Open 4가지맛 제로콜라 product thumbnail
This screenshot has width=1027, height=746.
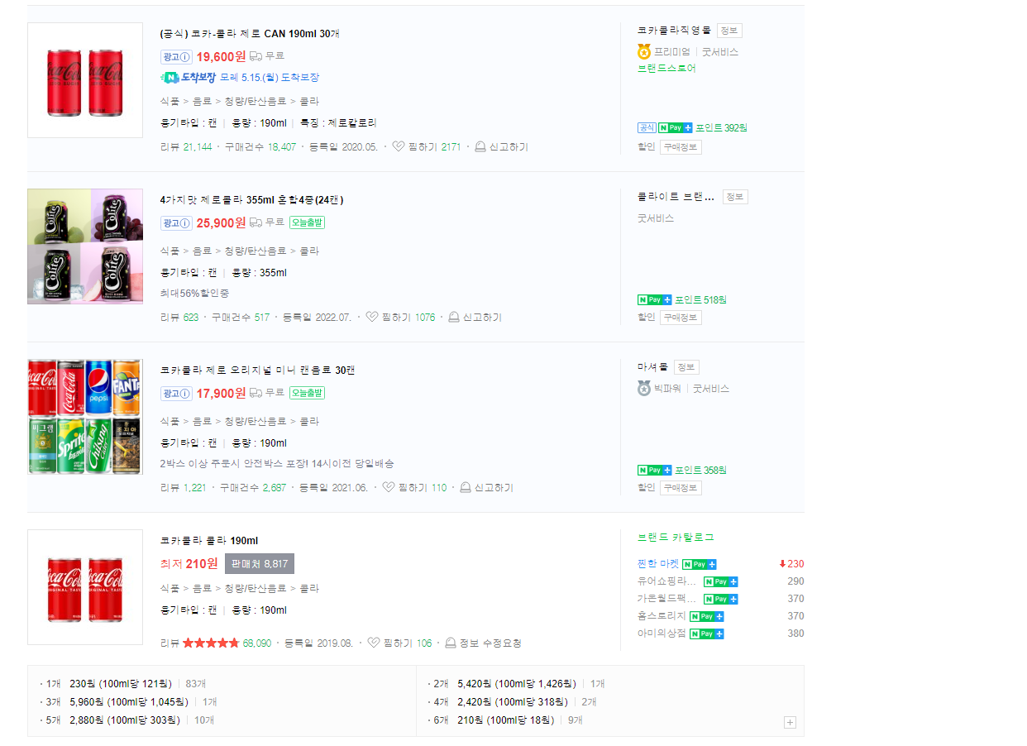click(85, 246)
